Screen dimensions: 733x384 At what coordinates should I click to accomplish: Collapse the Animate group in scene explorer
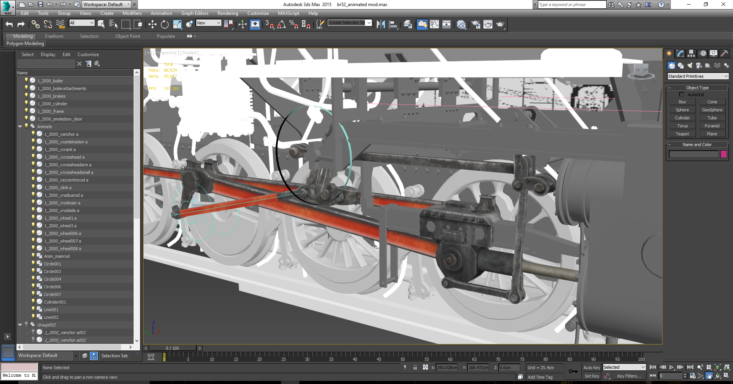coord(20,127)
